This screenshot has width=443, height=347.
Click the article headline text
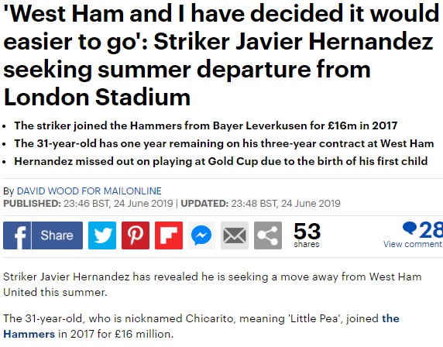coord(221,56)
